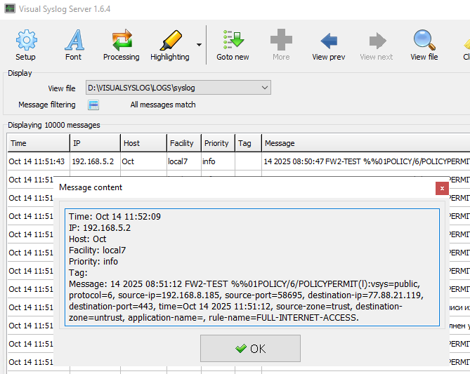The height and width of the screenshot is (374, 470).
Task: Click the Facility column header
Action: click(x=183, y=143)
